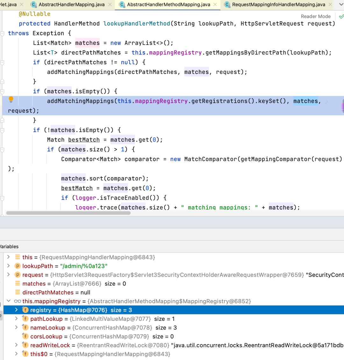Image resolution: width=344 pixels, height=360 pixels.
Task: Click the field icon beside corsLookup
Action: coord(25,336)
